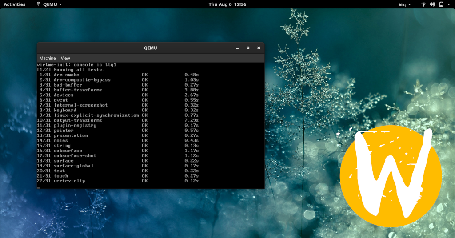The width and height of the screenshot is (455, 238).
Task: Click the 'pointer' test line
Action: point(118,131)
